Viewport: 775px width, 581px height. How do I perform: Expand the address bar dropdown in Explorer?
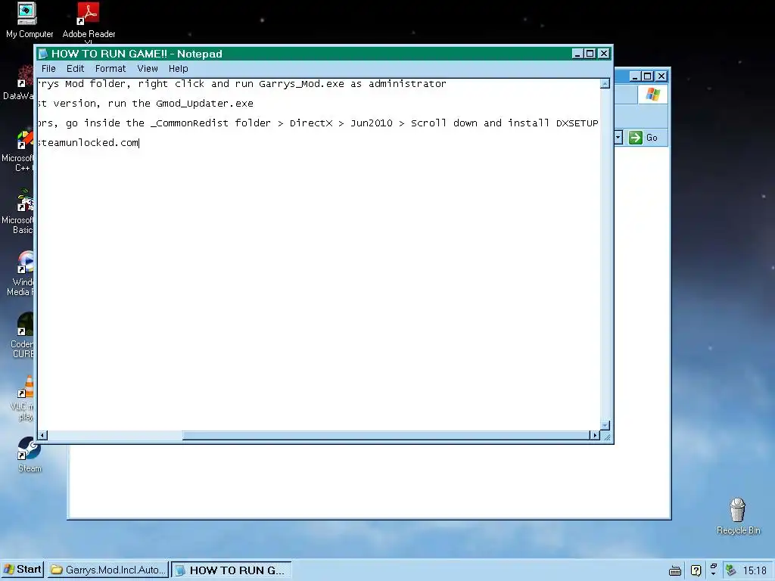[x=618, y=138]
